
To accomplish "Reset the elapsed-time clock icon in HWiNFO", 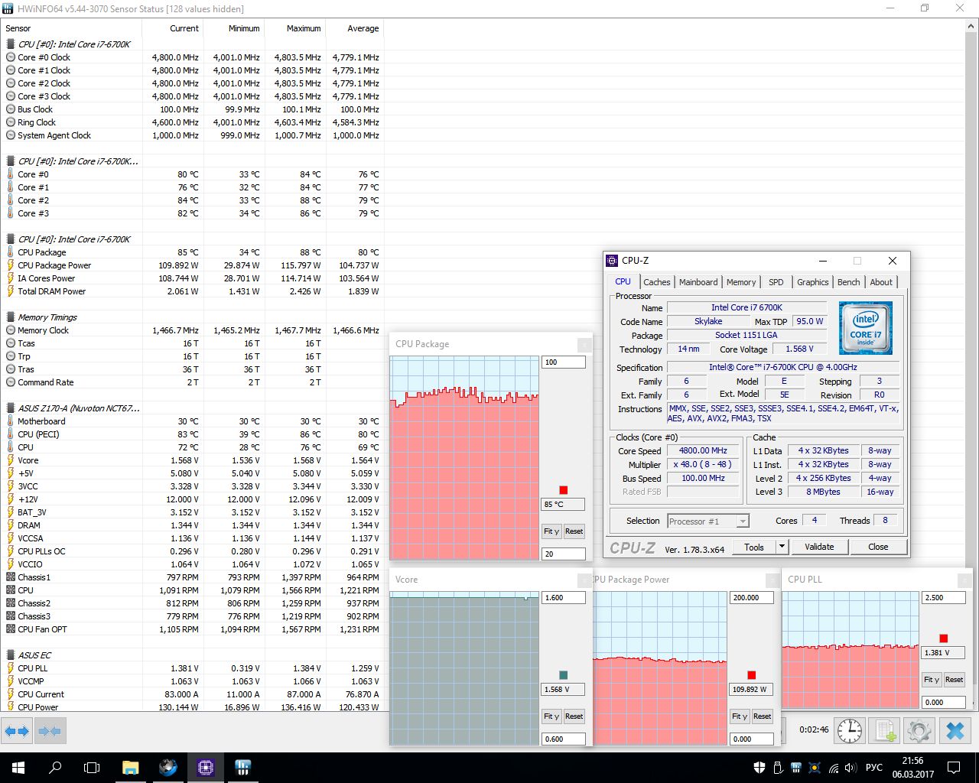I will coord(849,731).
